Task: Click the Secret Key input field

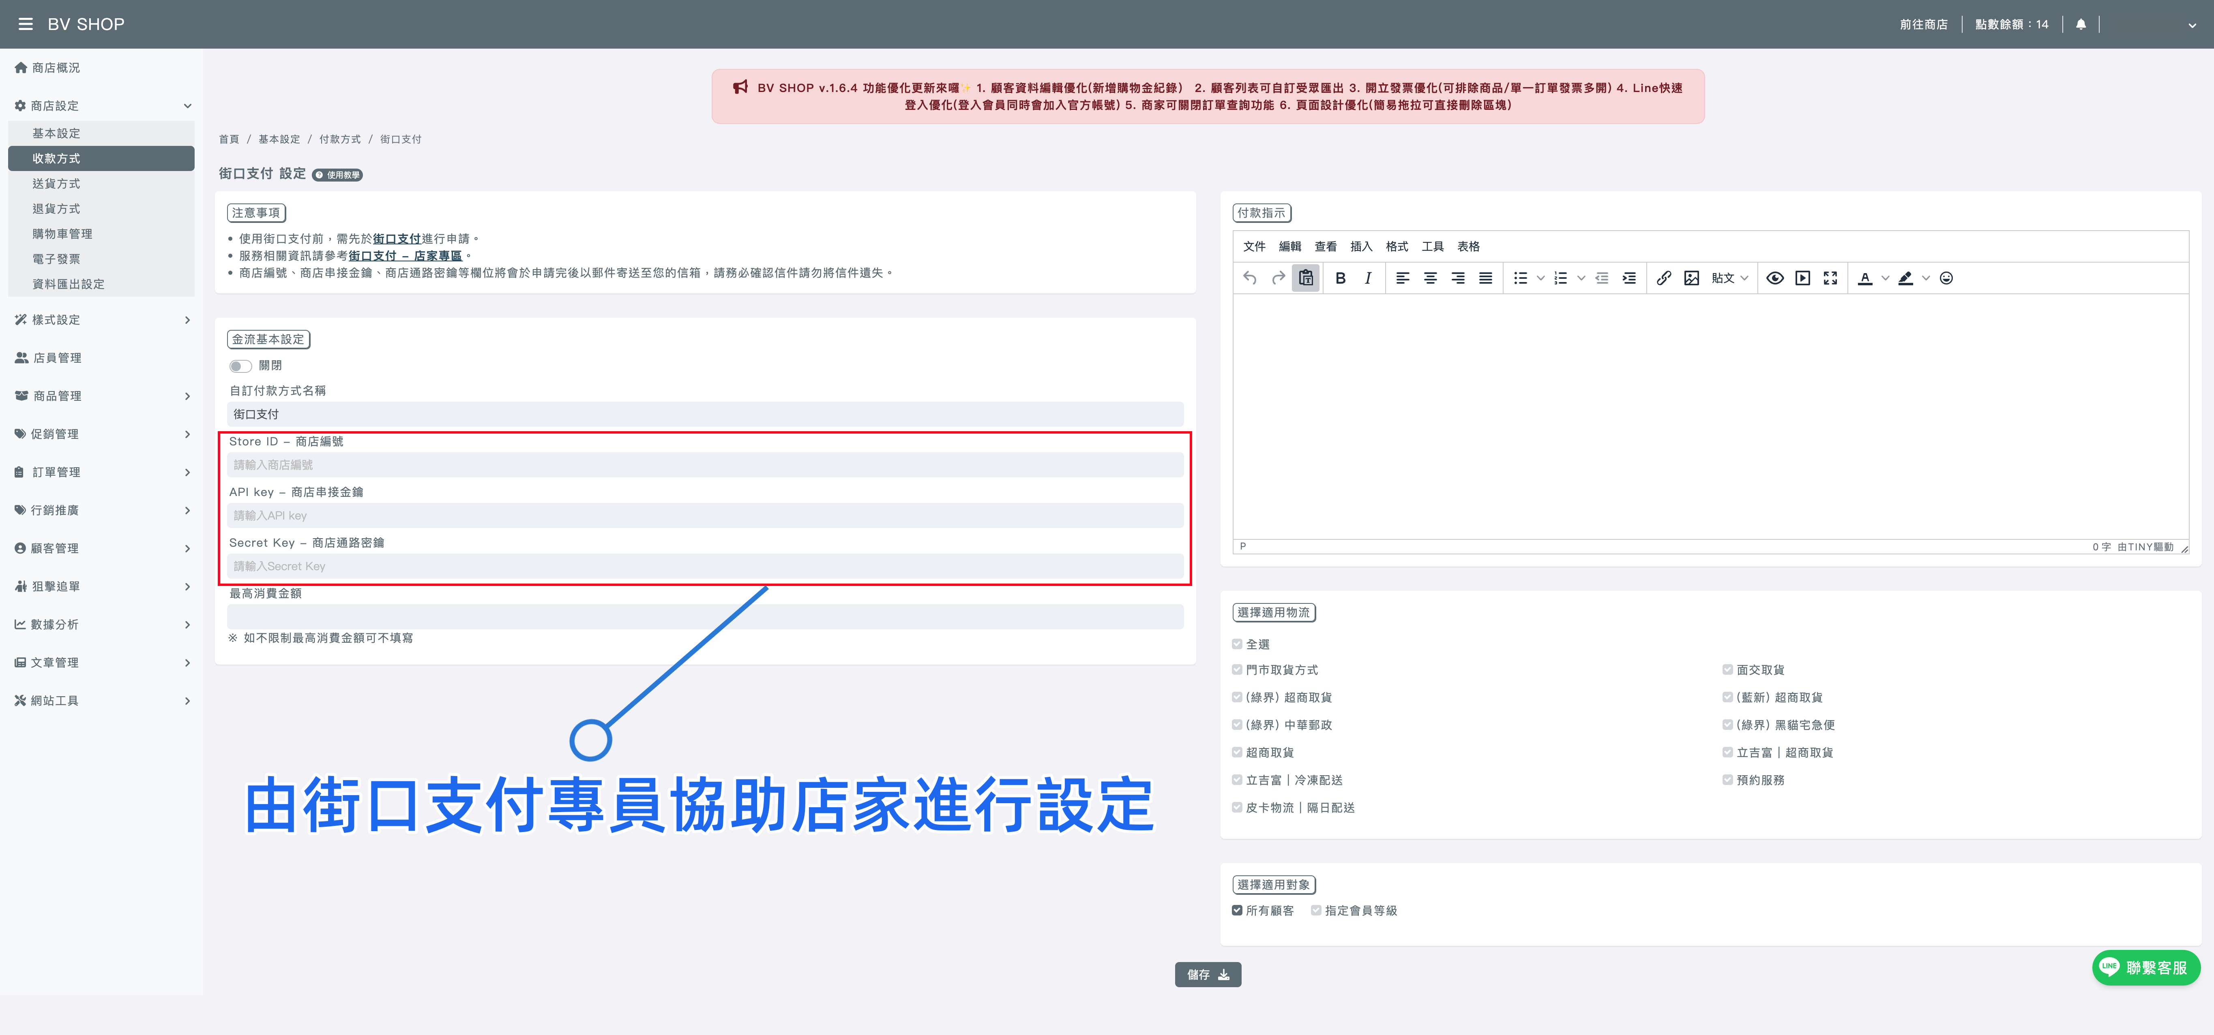Action: pos(705,566)
